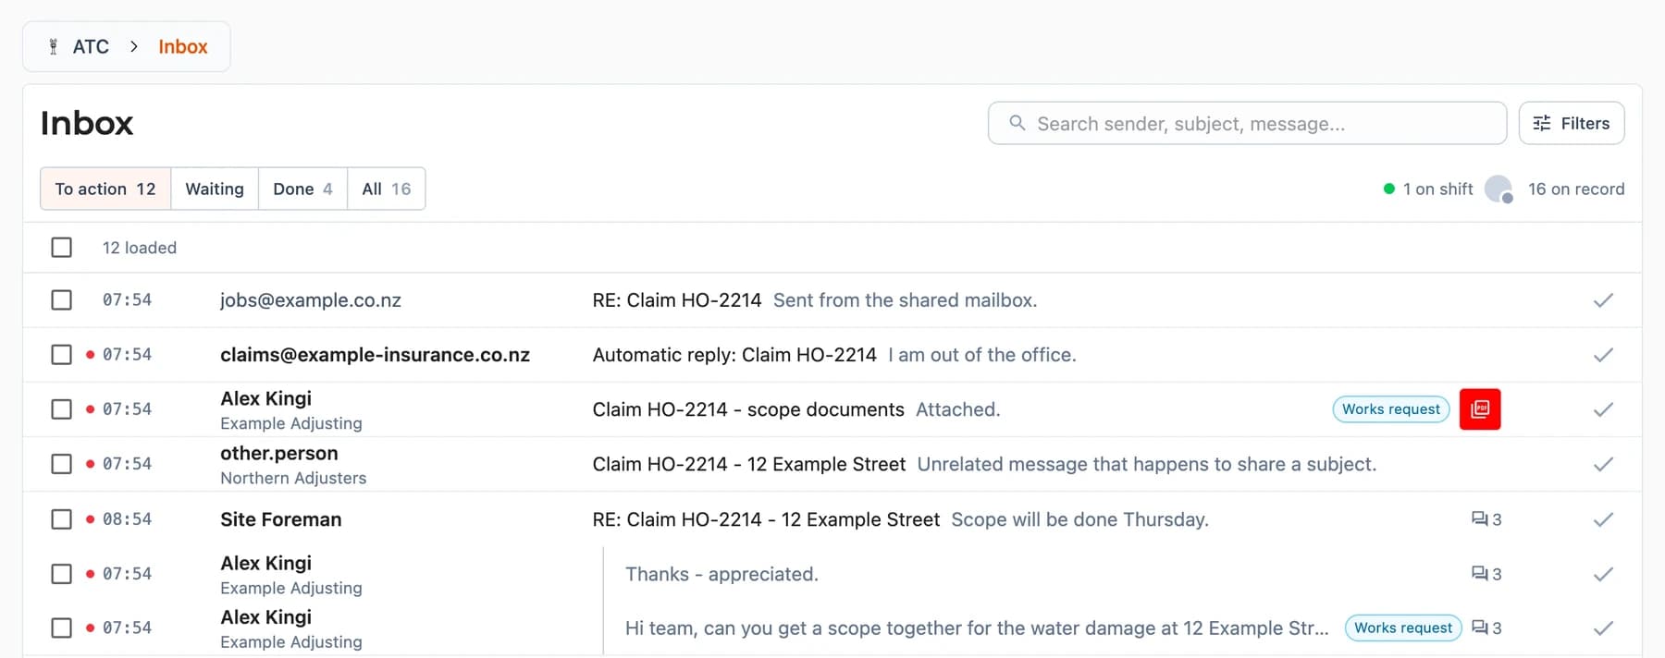Click Works request tag on 'Hi team' row
The image size is (1665, 658).
point(1403,628)
